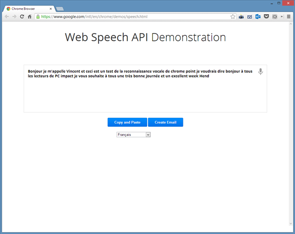Click the Create Email button

point(166,122)
